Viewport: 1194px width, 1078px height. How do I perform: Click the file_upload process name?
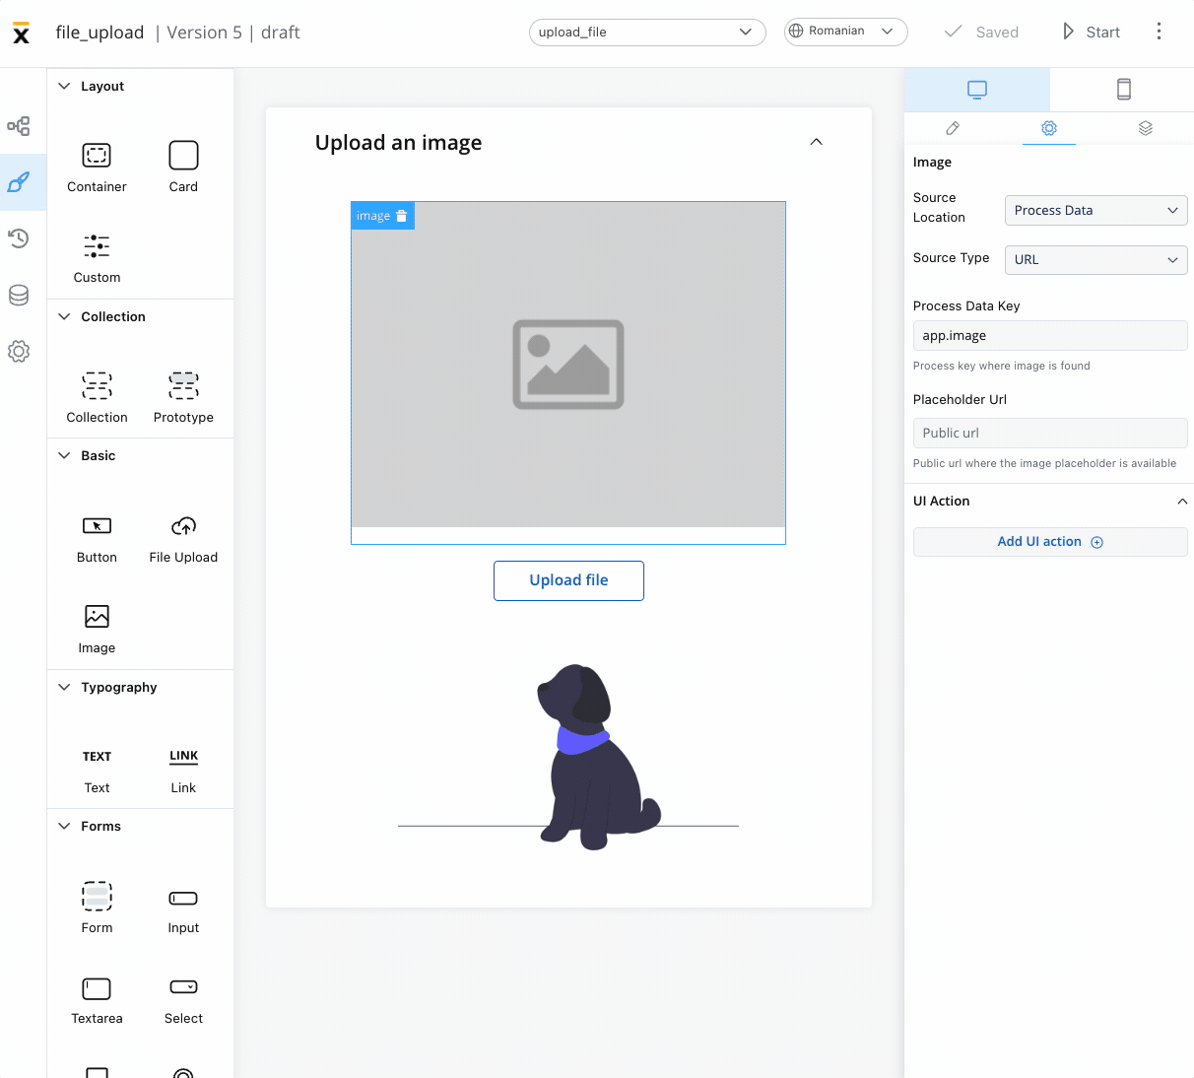[99, 33]
